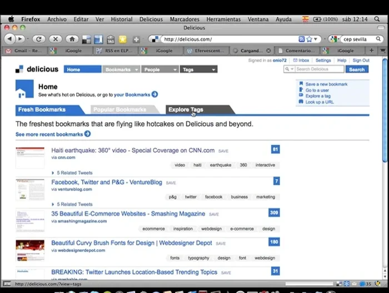Open Spotlight search in the menu bar
This screenshot has height=293, width=389.
377,19
